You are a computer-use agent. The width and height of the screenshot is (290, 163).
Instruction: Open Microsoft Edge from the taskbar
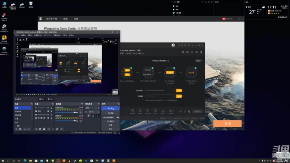(x=25, y=161)
